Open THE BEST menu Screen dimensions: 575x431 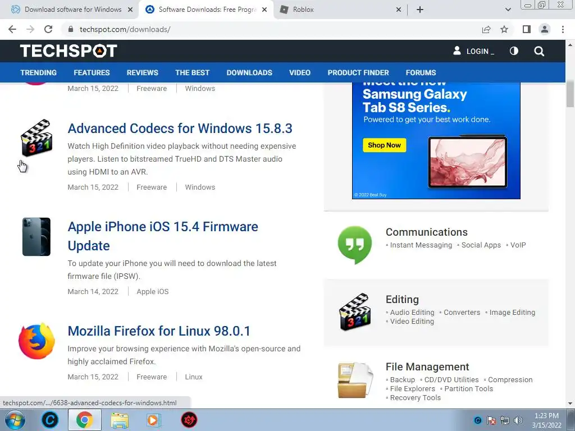coord(192,72)
